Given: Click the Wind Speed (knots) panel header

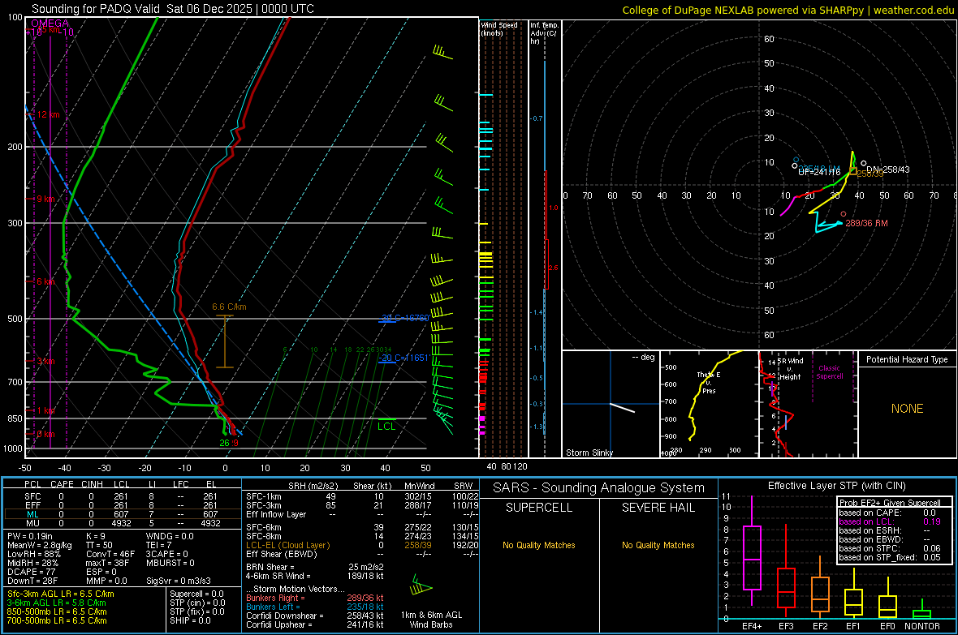Looking at the screenshot, I should coord(499,28).
